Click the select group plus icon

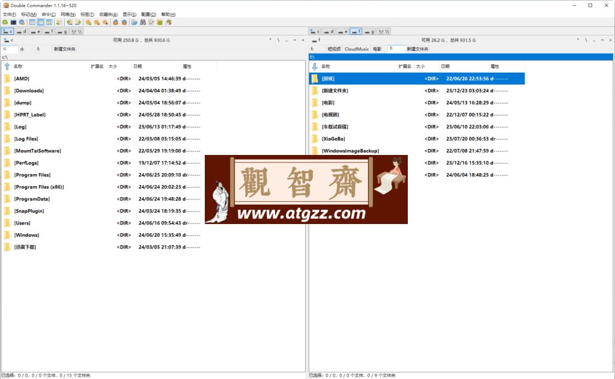(x=88, y=22)
